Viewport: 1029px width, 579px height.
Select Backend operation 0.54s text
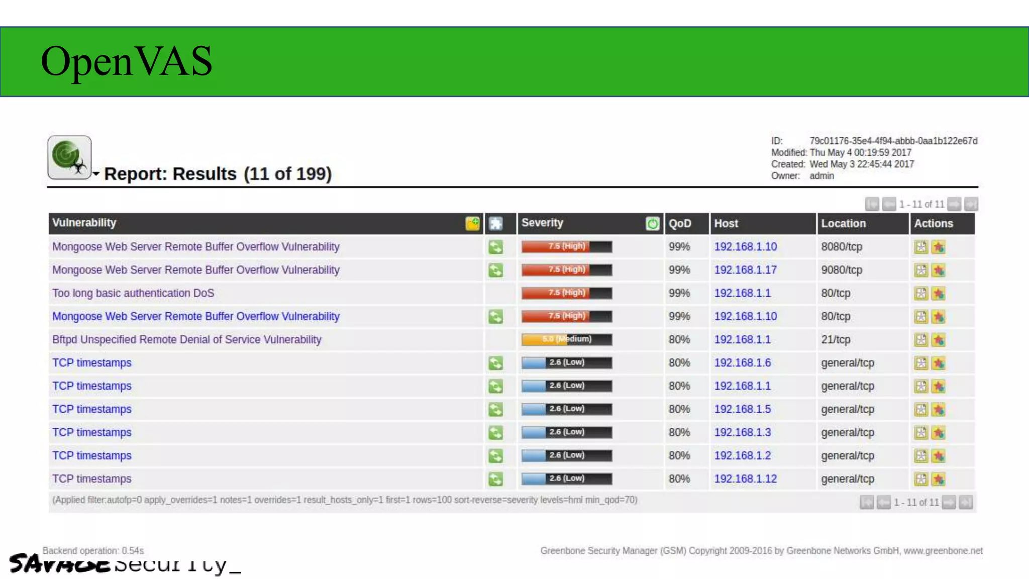coord(93,551)
